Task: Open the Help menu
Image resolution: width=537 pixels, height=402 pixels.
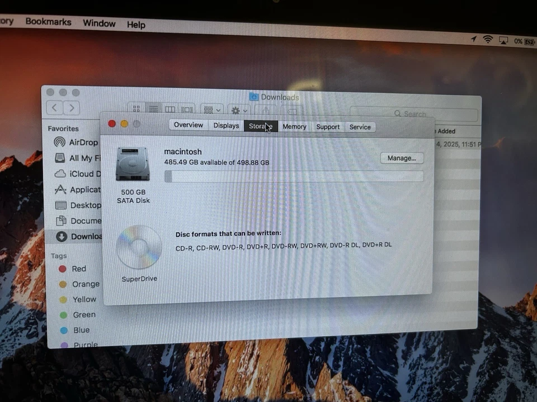Action: pos(136,24)
